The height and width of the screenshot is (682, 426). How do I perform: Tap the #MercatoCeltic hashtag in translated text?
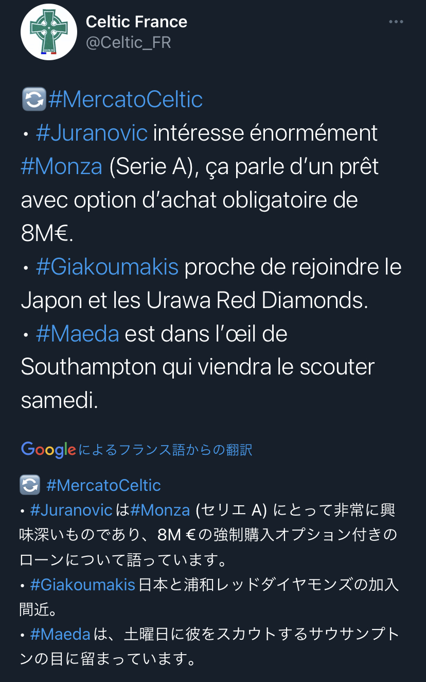pyautogui.click(x=103, y=485)
